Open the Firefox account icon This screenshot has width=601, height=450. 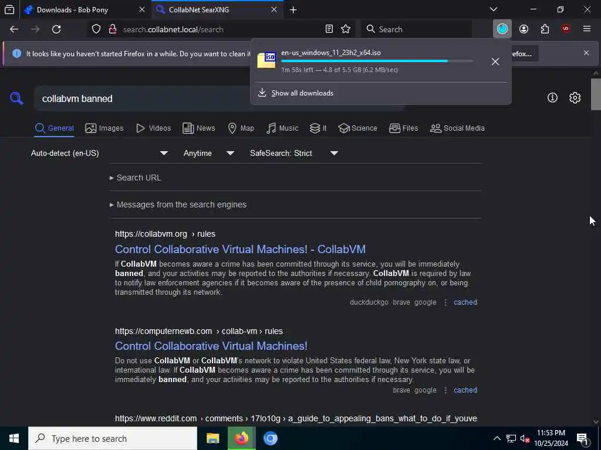(524, 29)
